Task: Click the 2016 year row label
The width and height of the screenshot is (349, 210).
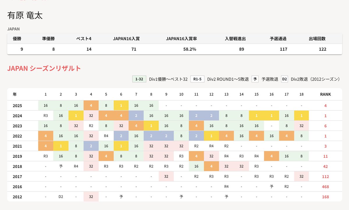Action: click(17, 187)
